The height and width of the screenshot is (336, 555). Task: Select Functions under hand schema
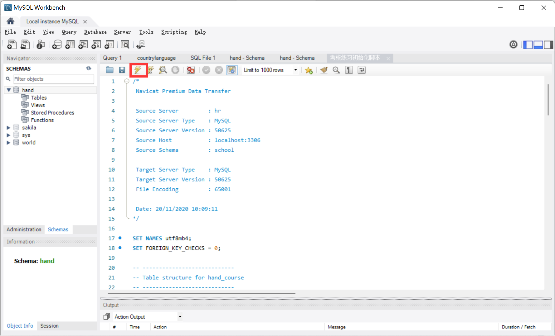[x=42, y=120]
